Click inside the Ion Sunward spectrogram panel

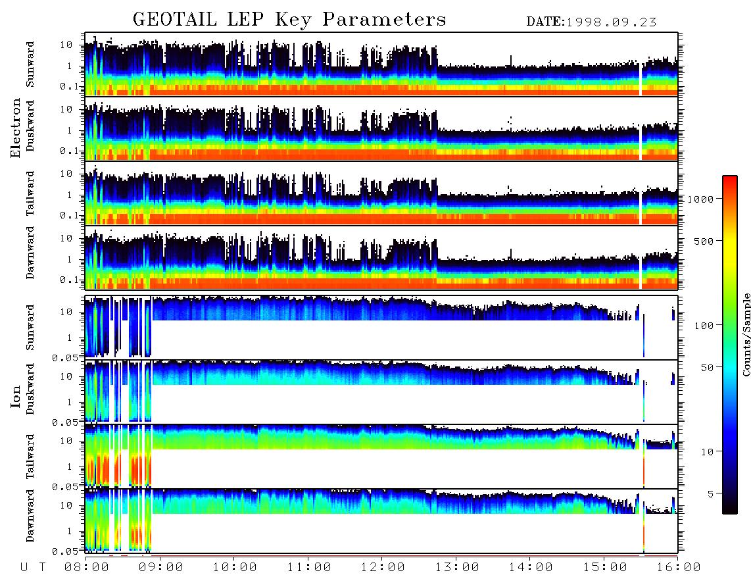coord(381,328)
